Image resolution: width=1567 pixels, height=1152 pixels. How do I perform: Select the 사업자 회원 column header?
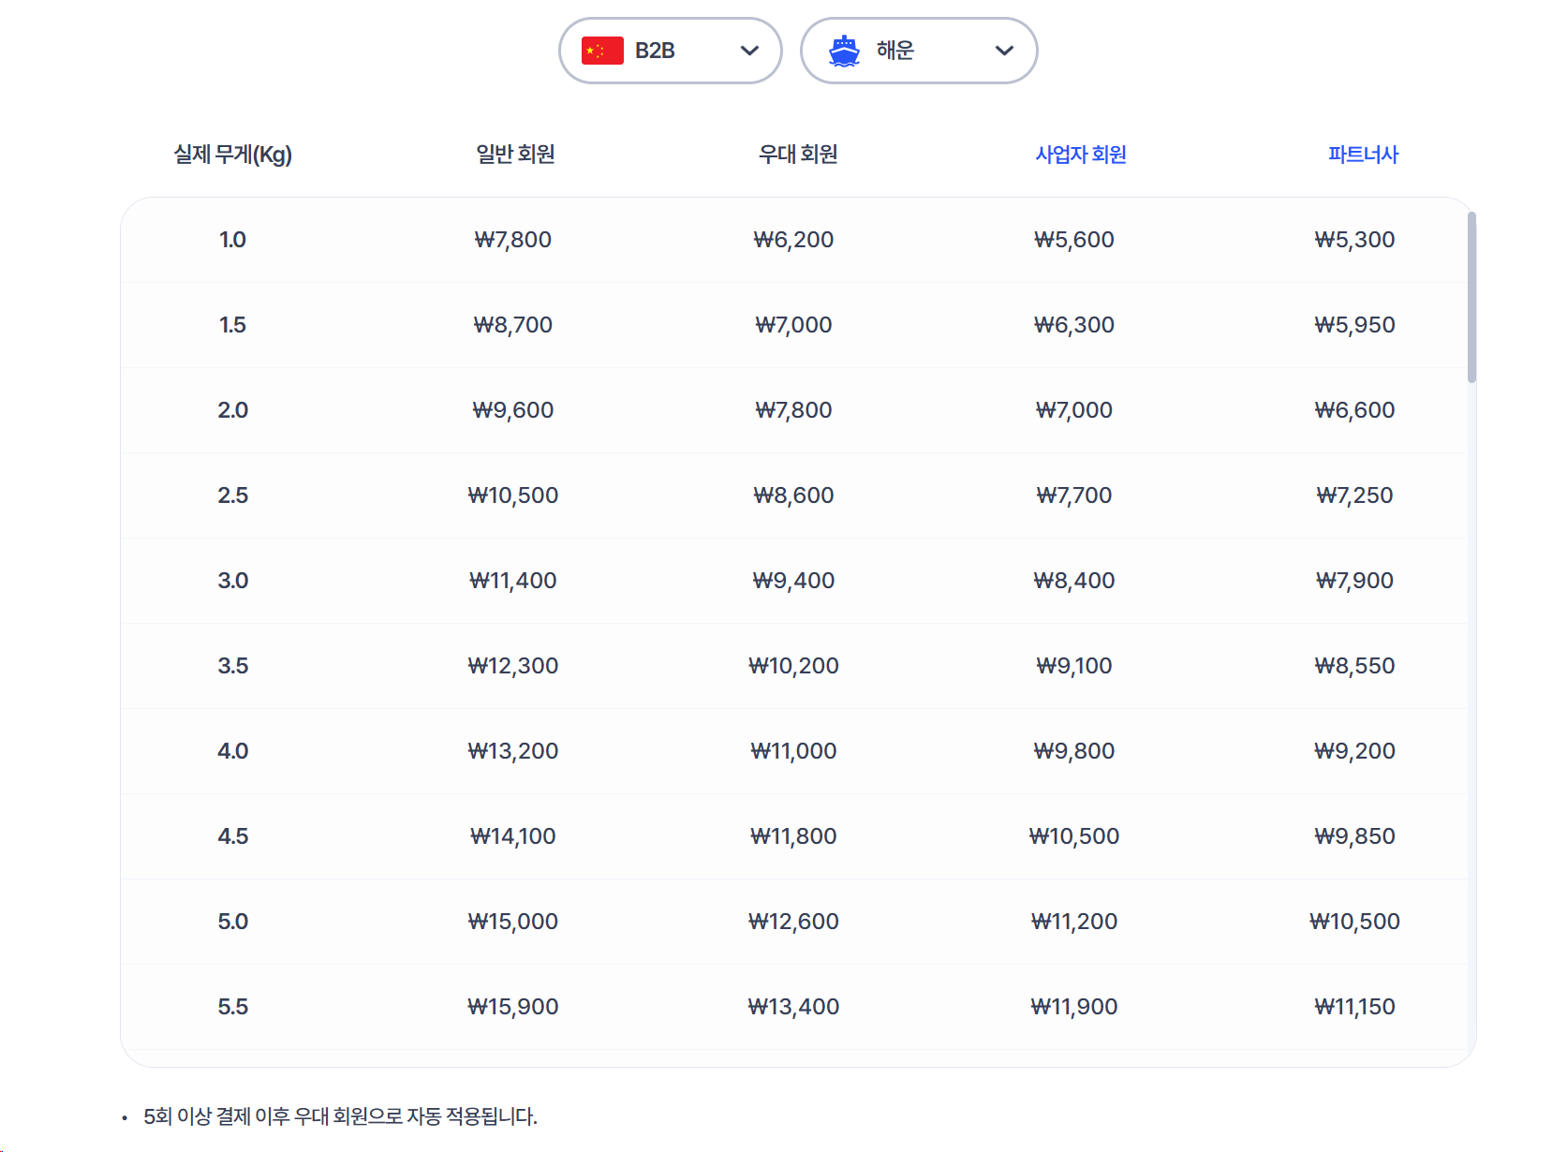1081,155
